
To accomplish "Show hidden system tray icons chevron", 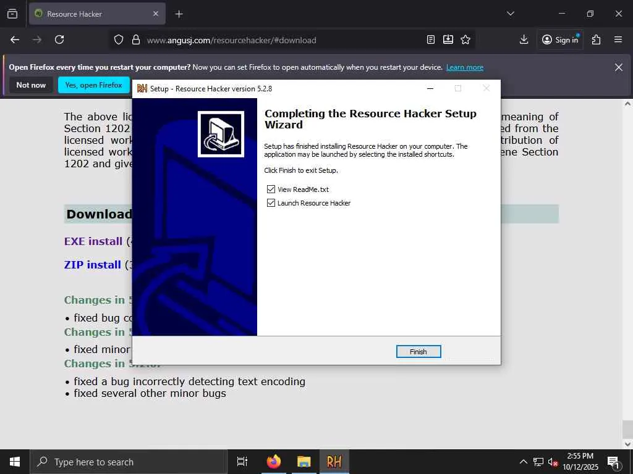I will pos(523,462).
